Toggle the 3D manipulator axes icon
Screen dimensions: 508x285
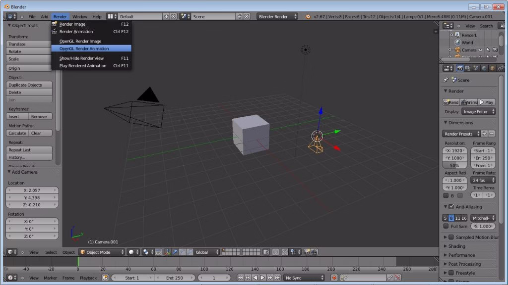(x=167, y=252)
